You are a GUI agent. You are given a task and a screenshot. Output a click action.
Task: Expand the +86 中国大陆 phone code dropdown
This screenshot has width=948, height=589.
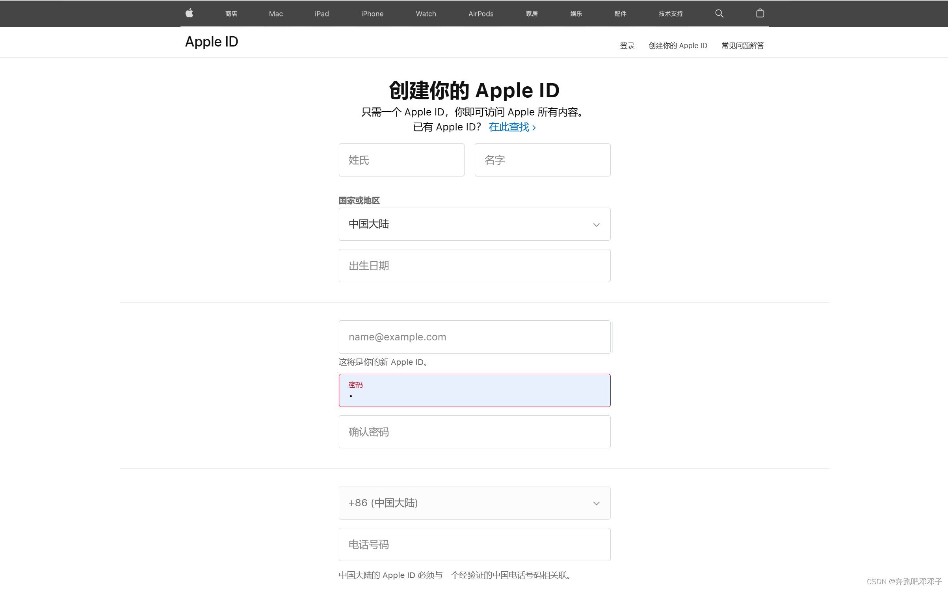click(x=595, y=503)
